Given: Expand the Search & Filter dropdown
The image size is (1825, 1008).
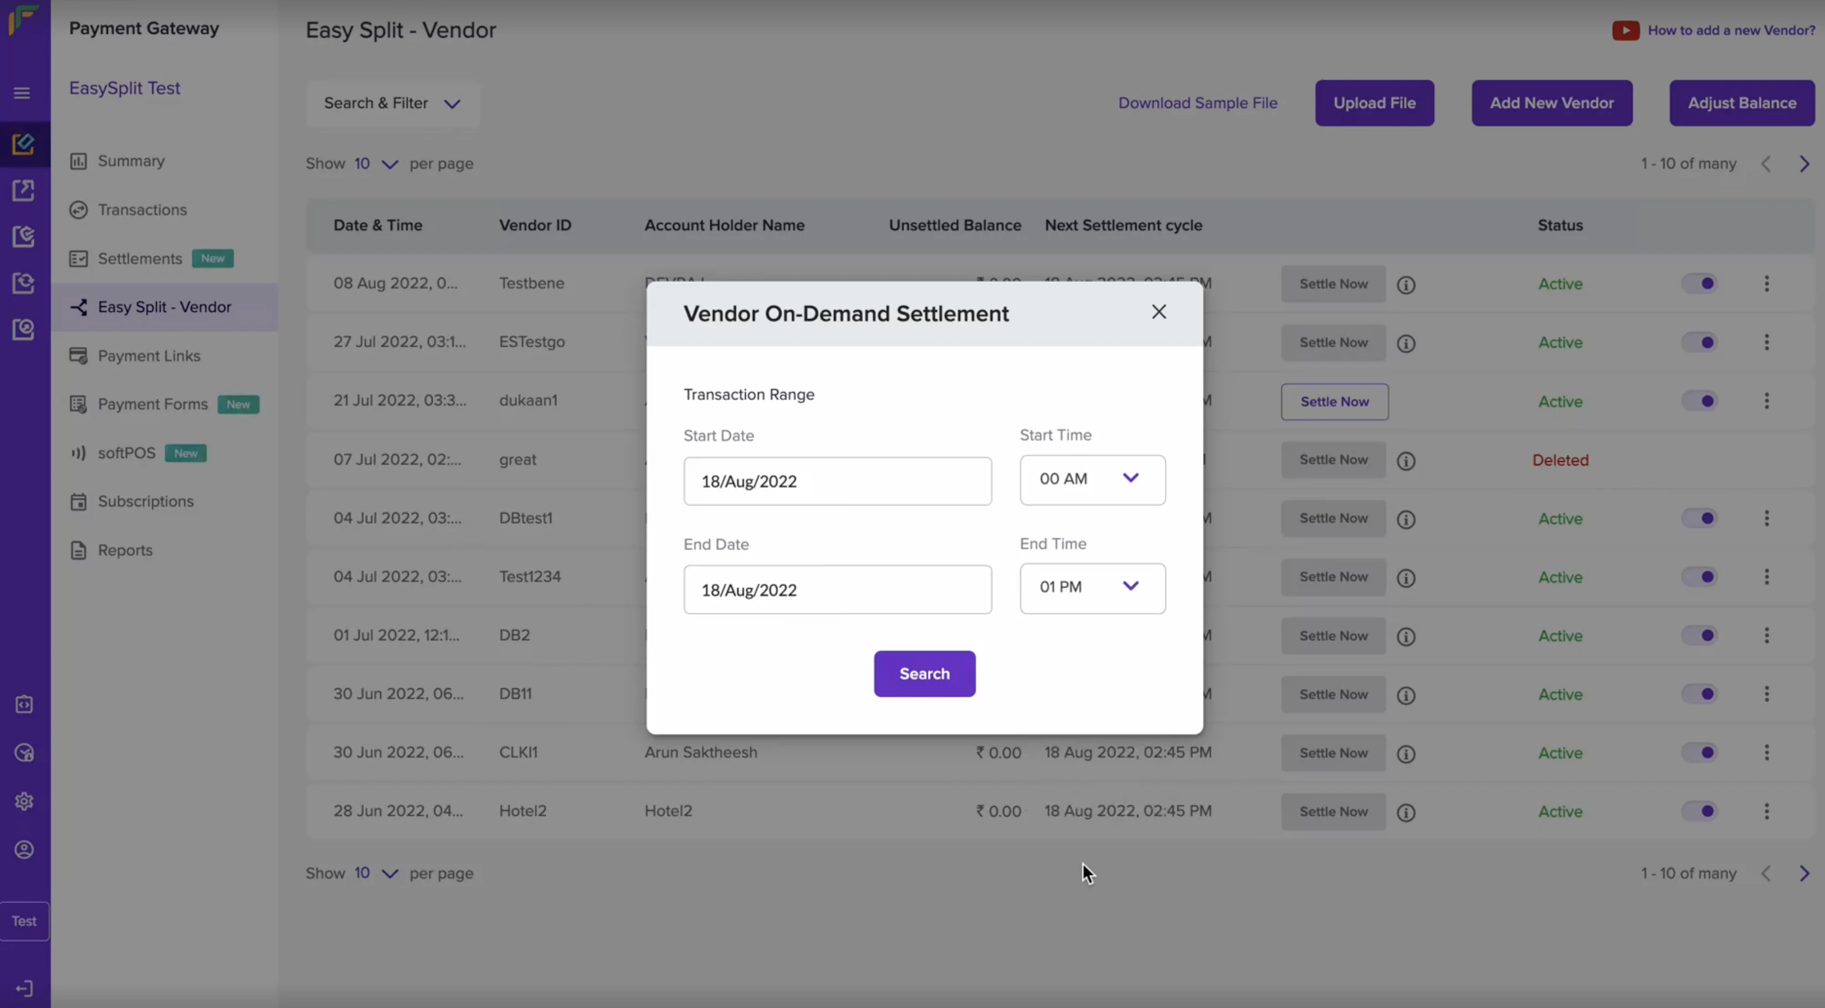Looking at the screenshot, I should tap(392, 104).
